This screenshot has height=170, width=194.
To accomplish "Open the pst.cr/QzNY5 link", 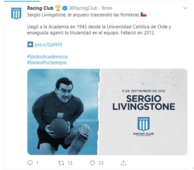I will coord(49,45).
